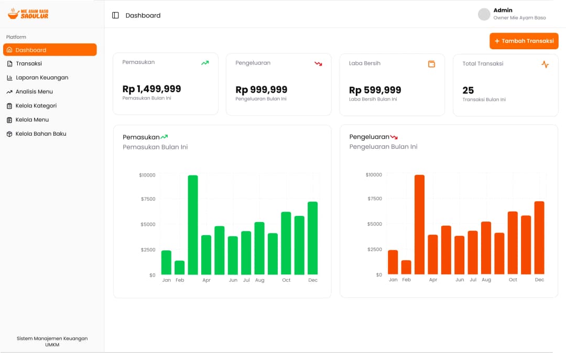Click the panel icon beside the Dashboard title
The width and height of the screenshot is (566, 353).
point(115,15)
